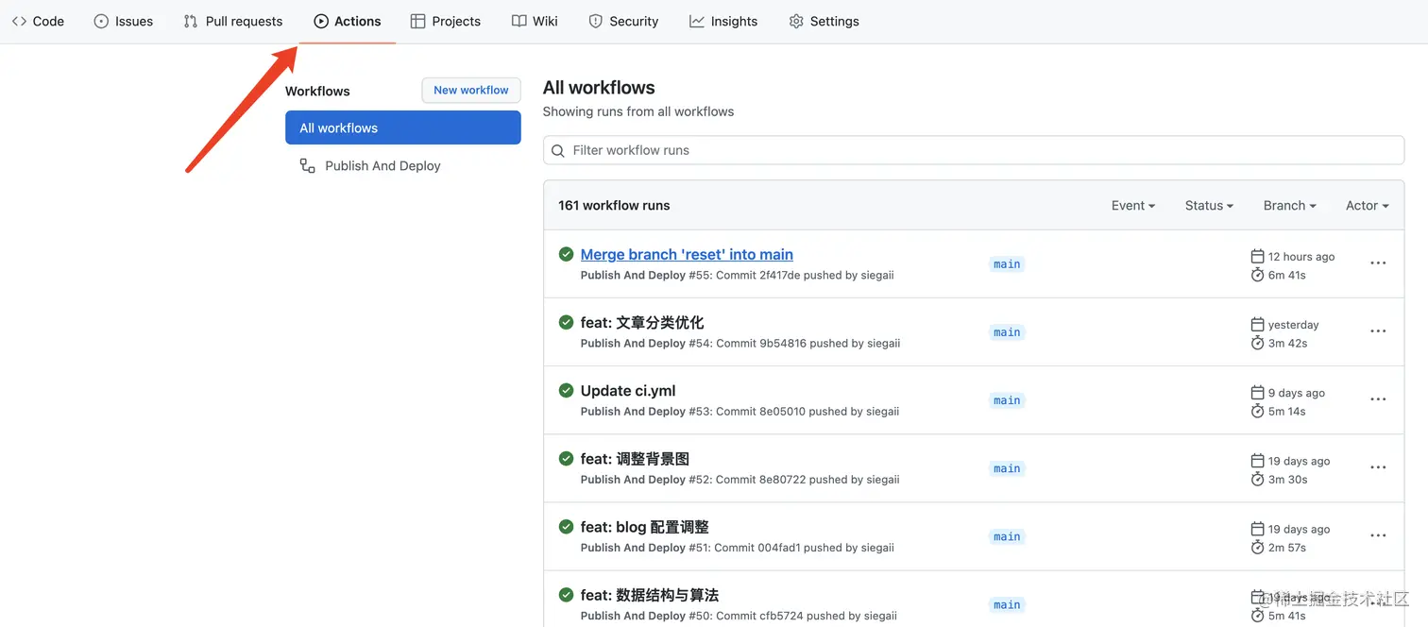Open more options for run #54
Image resolution: width=1428 pixels, height=627 pixels.
tap(1378, 331)
